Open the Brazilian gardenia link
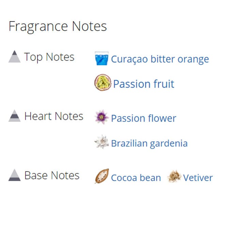Viewport: 245px width, 245px height. [x=149, y=143]
